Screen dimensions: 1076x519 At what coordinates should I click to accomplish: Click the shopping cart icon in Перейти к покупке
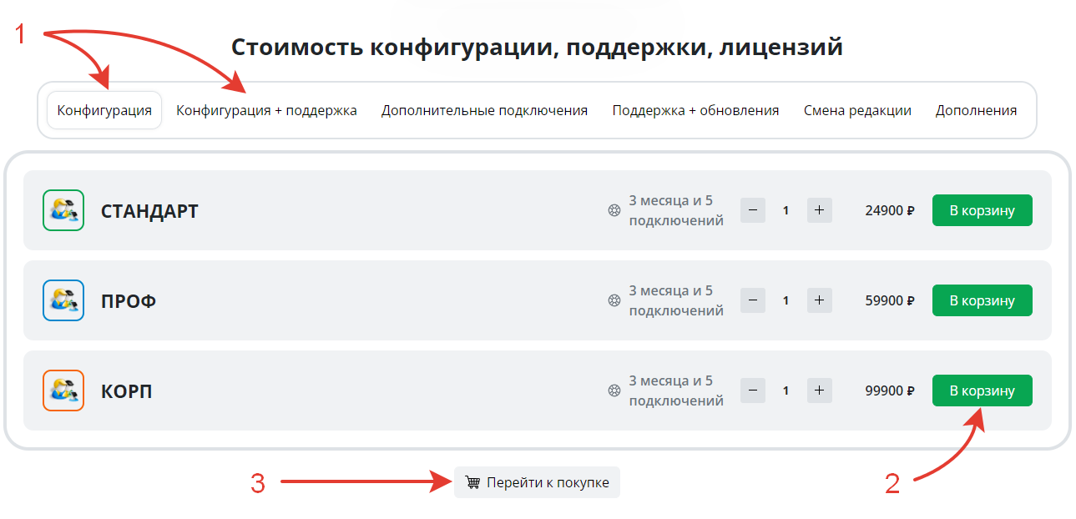(472, 481)
